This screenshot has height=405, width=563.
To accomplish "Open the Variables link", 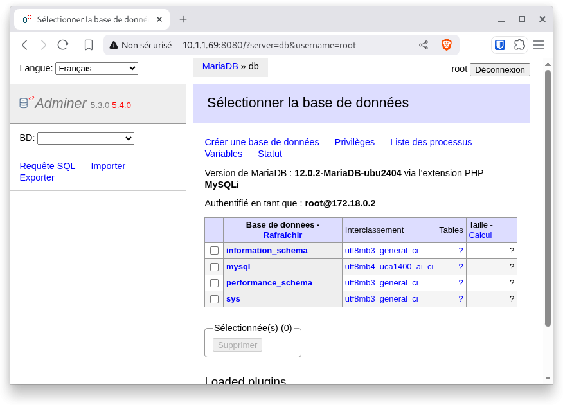I will pos(223,154).
